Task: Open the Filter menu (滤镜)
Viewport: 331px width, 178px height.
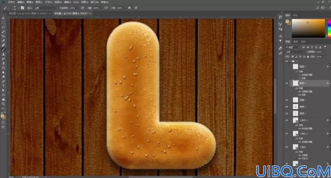Action: point(67,2)
